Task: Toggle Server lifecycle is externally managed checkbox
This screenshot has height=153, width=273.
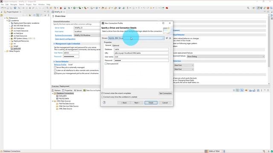Action: 55,67
